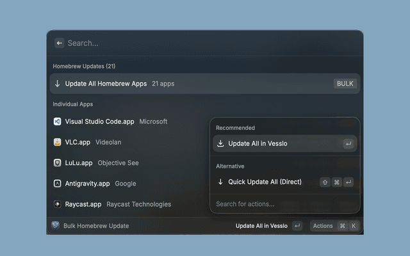Click the Recommended section label
This screenshot has width=410, height=256.
coord(235,128)
